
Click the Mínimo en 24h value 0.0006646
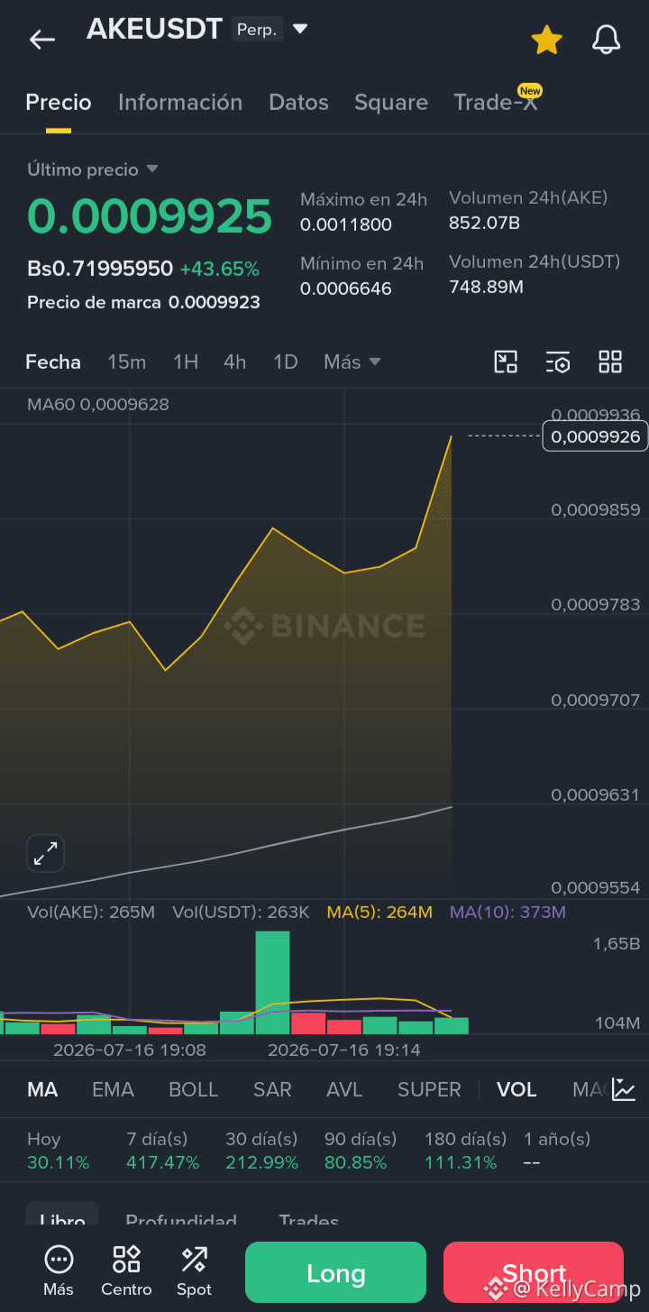[x=346, y=289]
